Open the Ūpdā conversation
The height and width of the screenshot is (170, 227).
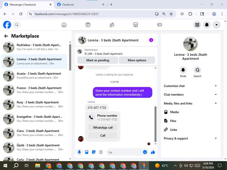(35, 147)
